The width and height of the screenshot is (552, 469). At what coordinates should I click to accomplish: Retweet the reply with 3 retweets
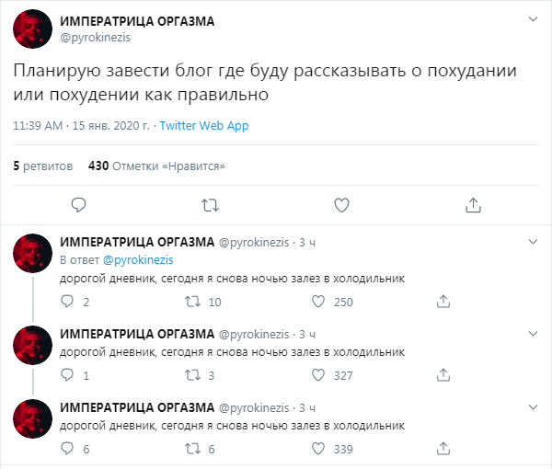193,375
